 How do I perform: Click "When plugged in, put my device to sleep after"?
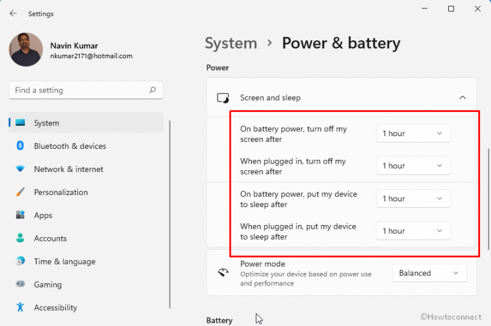[298, 231]
